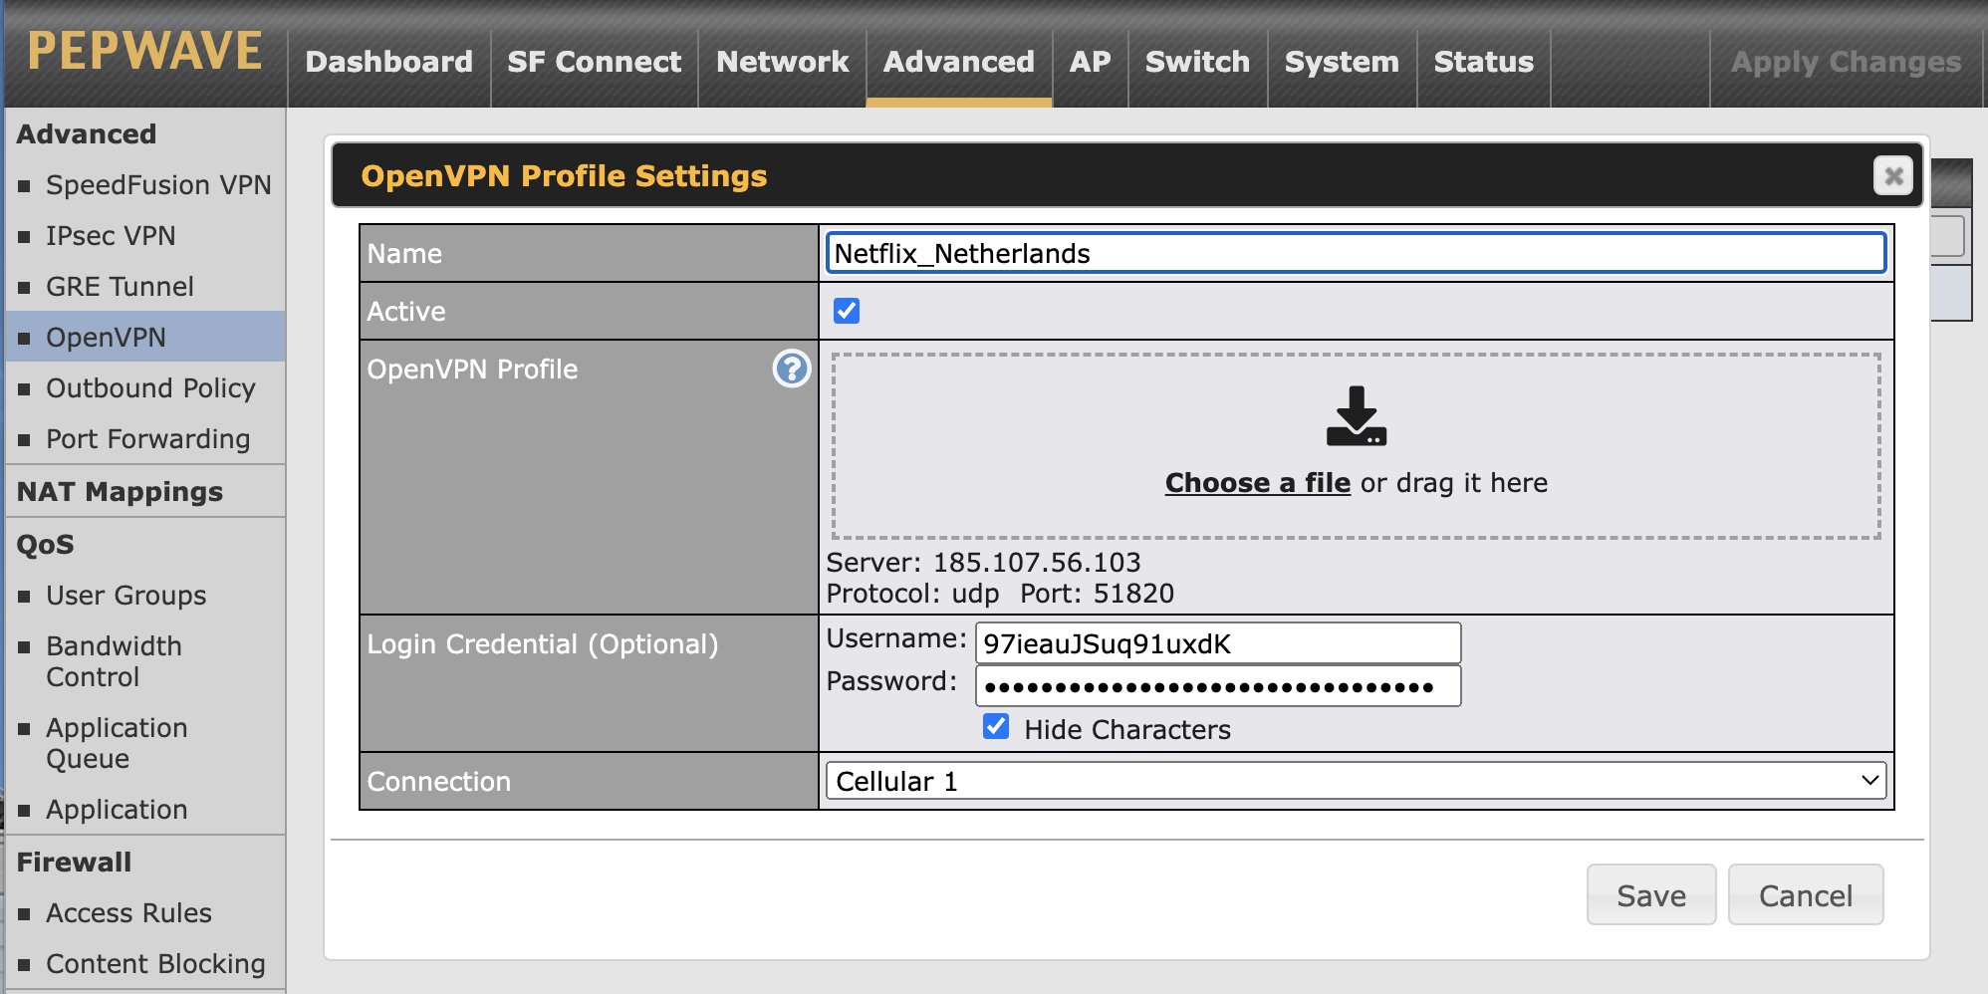Uncheck the Active checkbox
The height and width of the screenshot is (994, 1988).
coord(847,311)
